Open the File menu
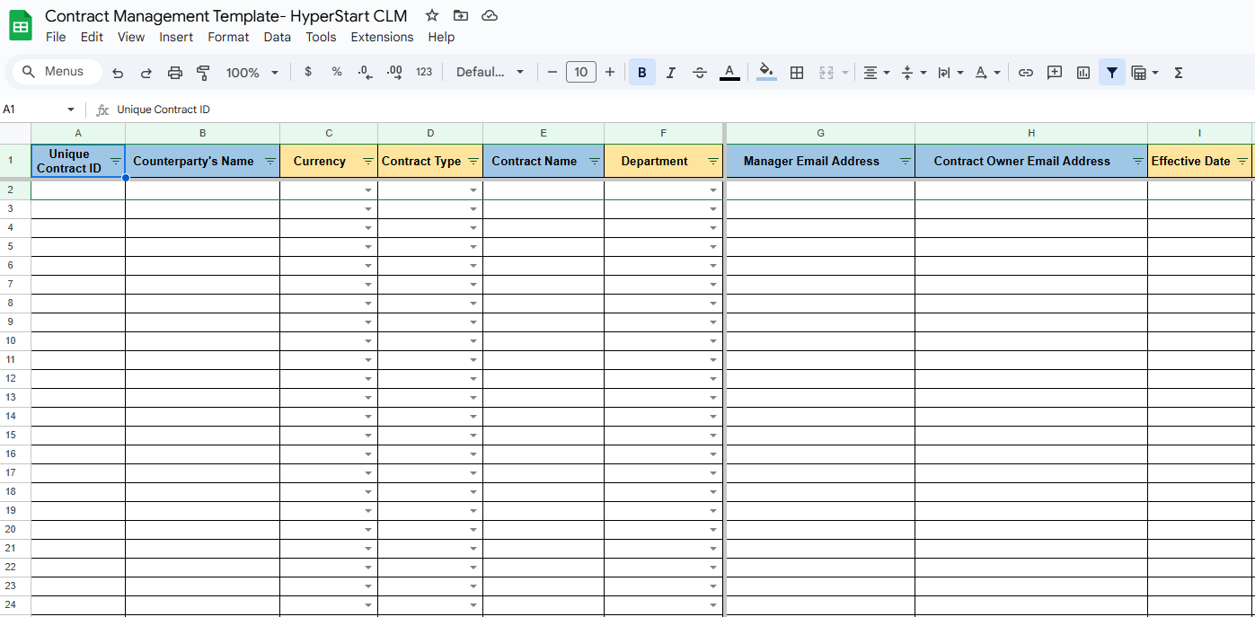This screenshot has height=617, width=1255. pyautogui.click(x=56, y=37)
